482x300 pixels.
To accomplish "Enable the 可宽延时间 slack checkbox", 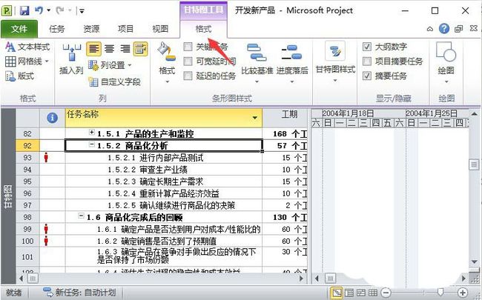I will pos(188,61).
